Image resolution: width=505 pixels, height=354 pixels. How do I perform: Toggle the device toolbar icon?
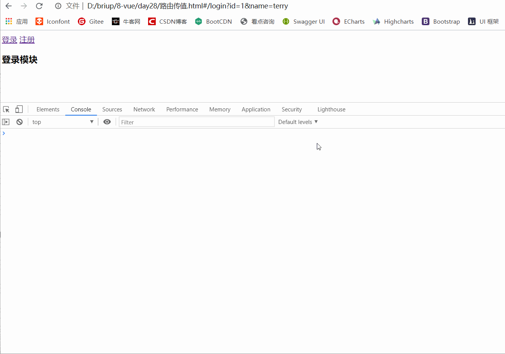pyautogui.click(x=19, y=109)
